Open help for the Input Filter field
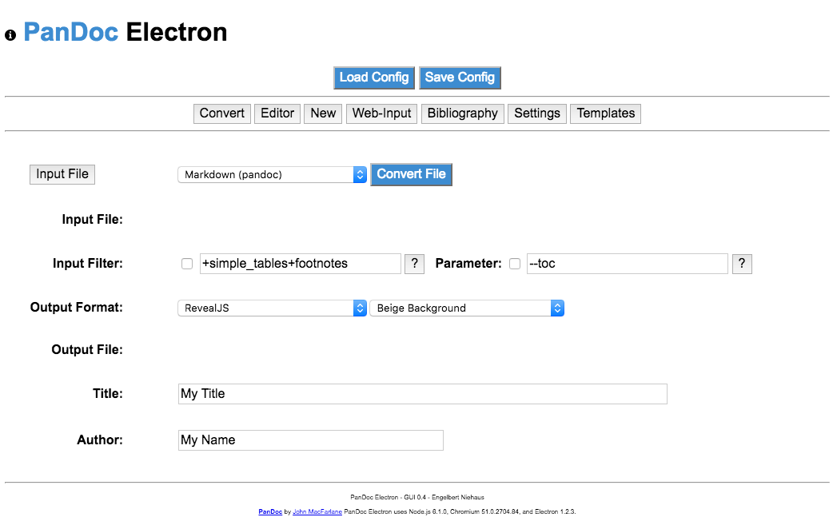 click(414, 263)
